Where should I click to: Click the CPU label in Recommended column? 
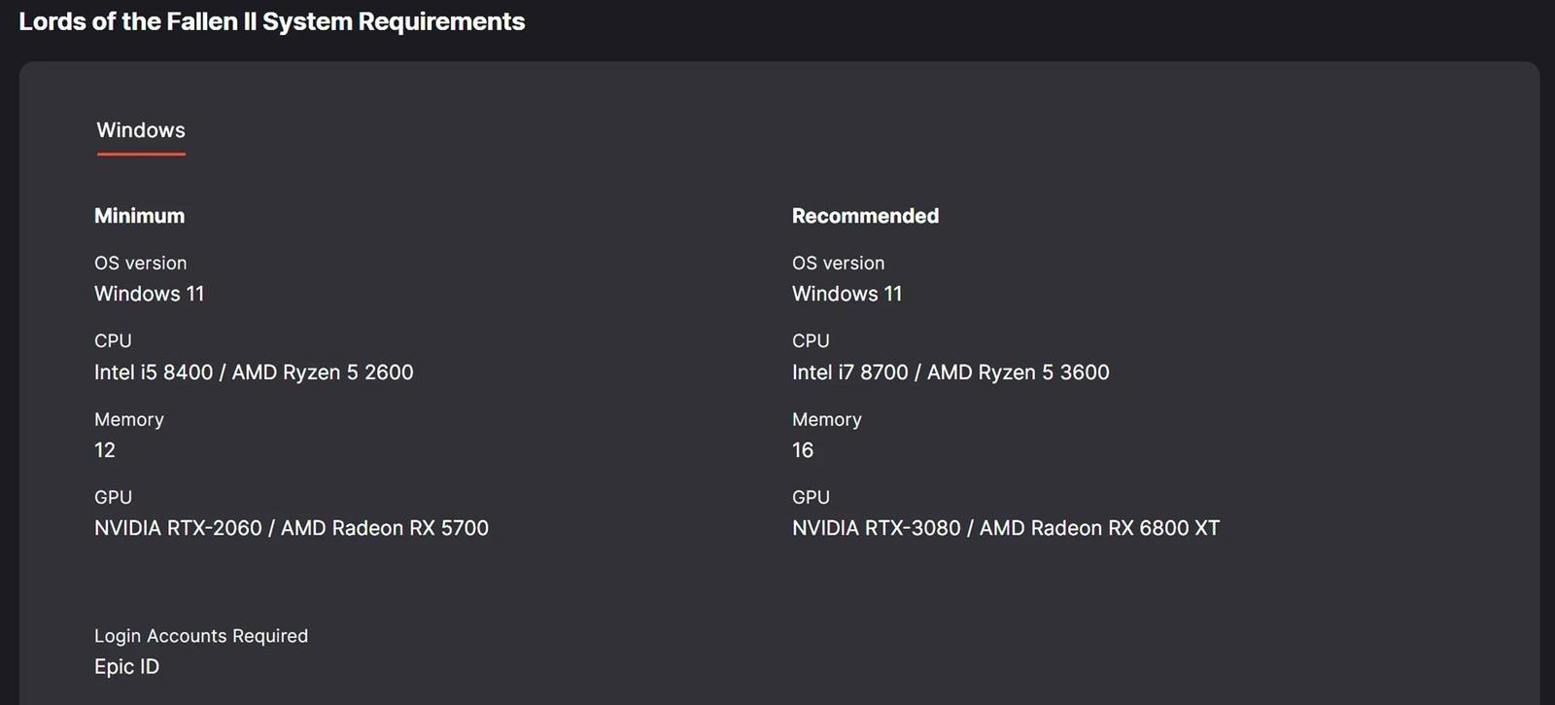pos(811,341)
